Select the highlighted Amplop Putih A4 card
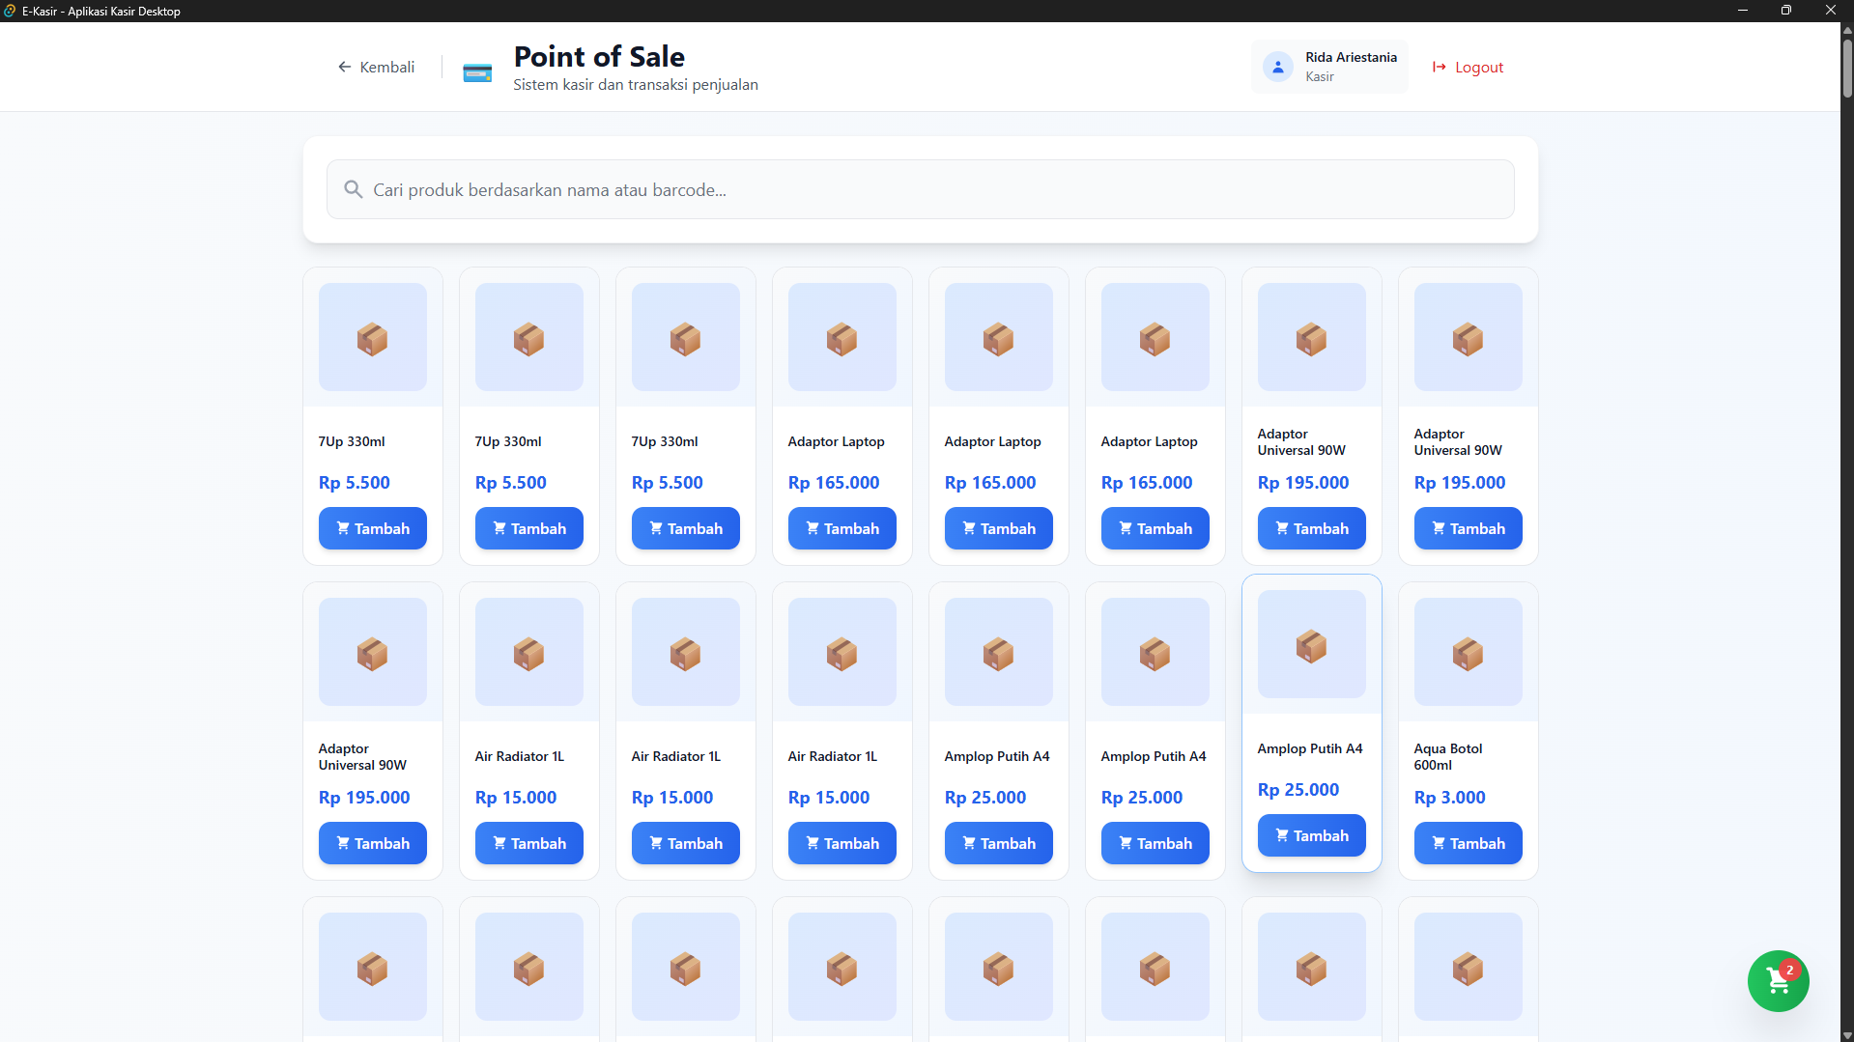 pyautogui.click(x=1310, y=722)
